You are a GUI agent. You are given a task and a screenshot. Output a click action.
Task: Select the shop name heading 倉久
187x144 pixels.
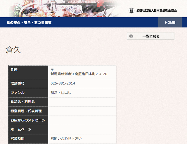pyautogui.click(x=13, y=50)
